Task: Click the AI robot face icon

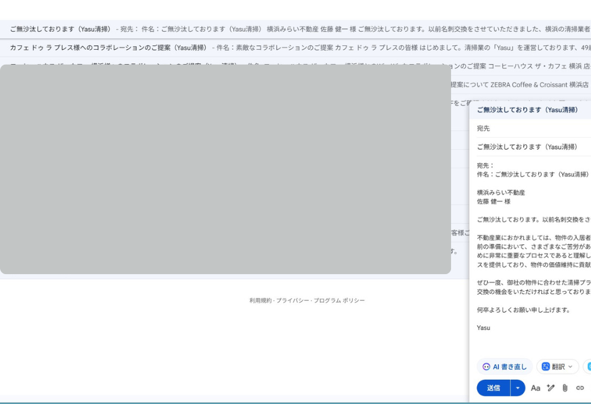Action: (x=486, y=367)
